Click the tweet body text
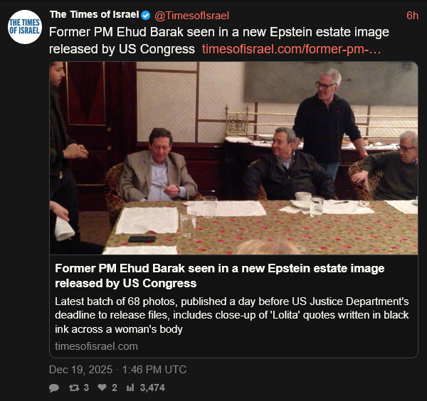The height and width of the screenshot is (401, 427). tap(219, 41)
